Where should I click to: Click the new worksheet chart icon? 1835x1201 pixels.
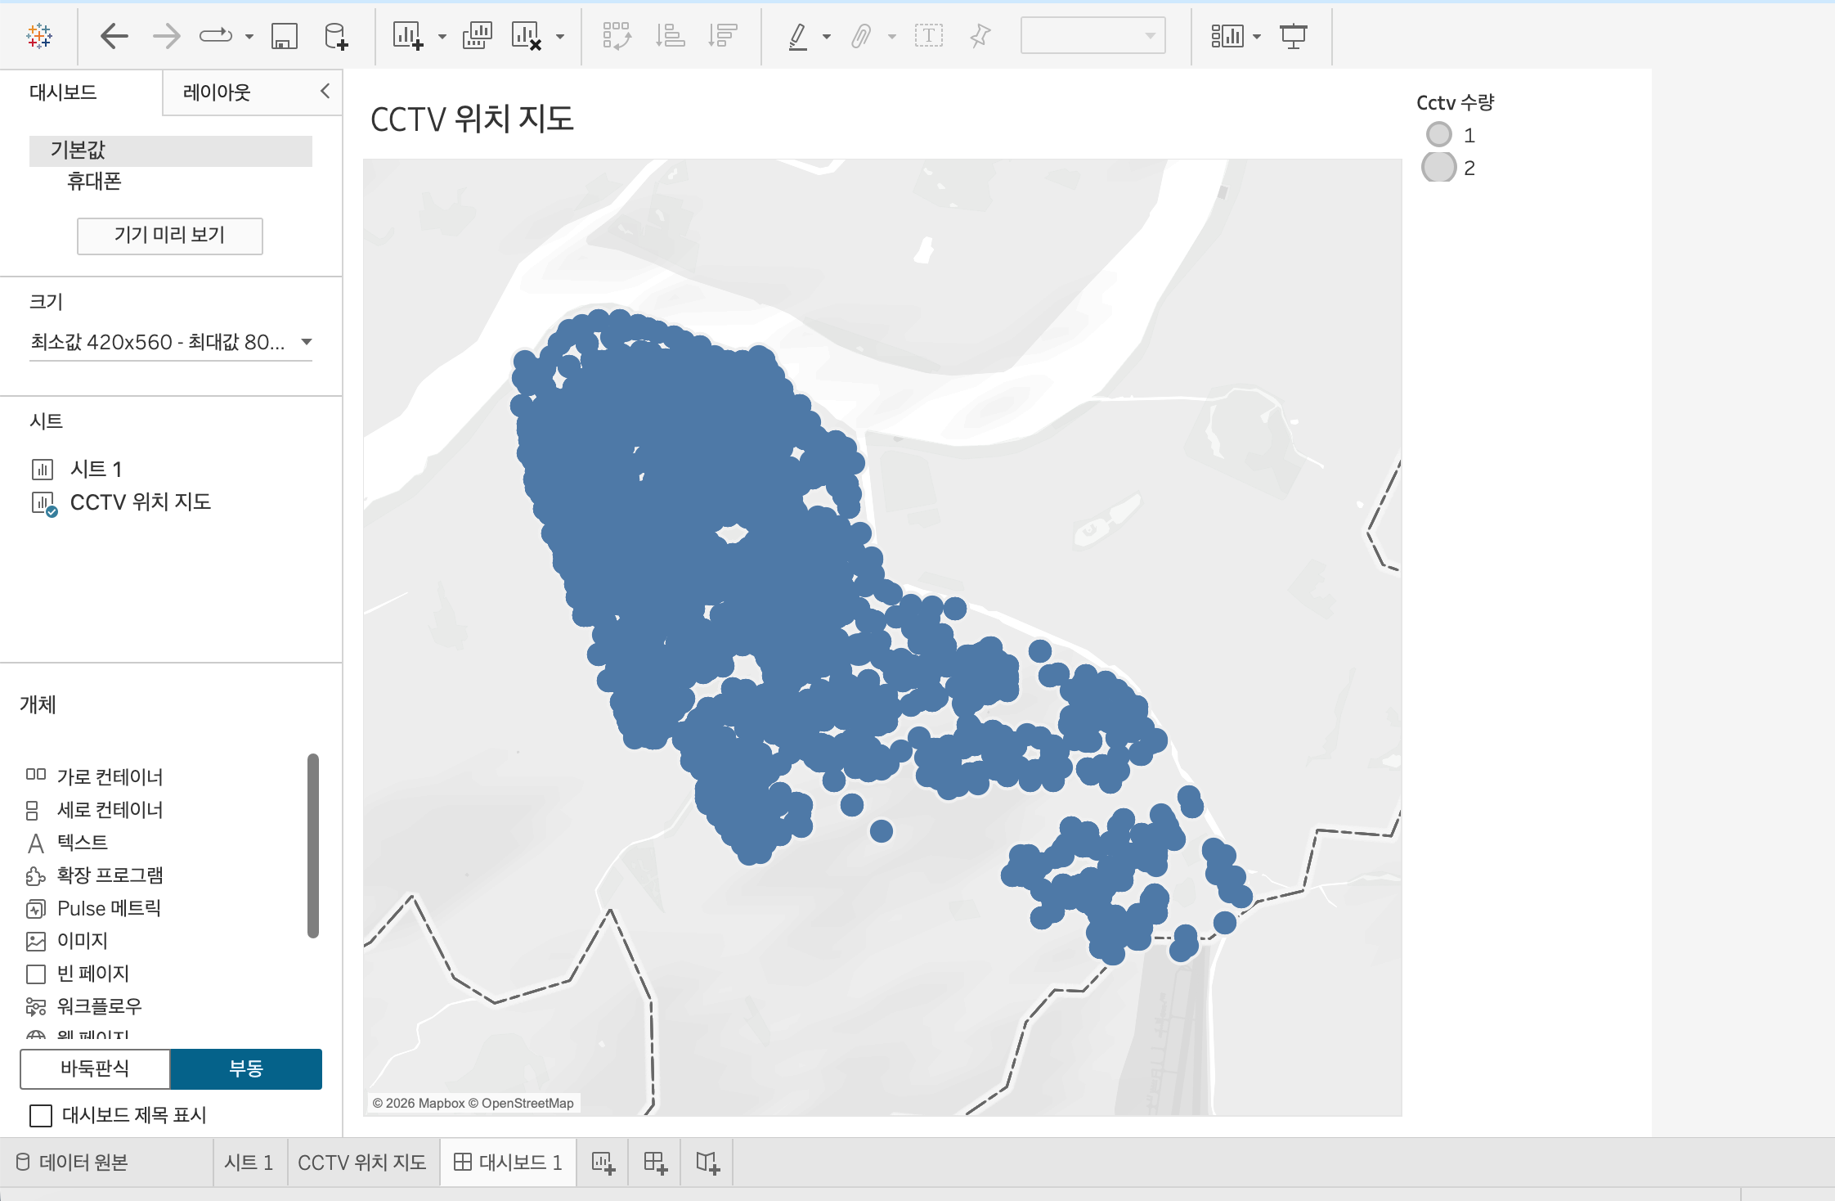tap(407, 36)
